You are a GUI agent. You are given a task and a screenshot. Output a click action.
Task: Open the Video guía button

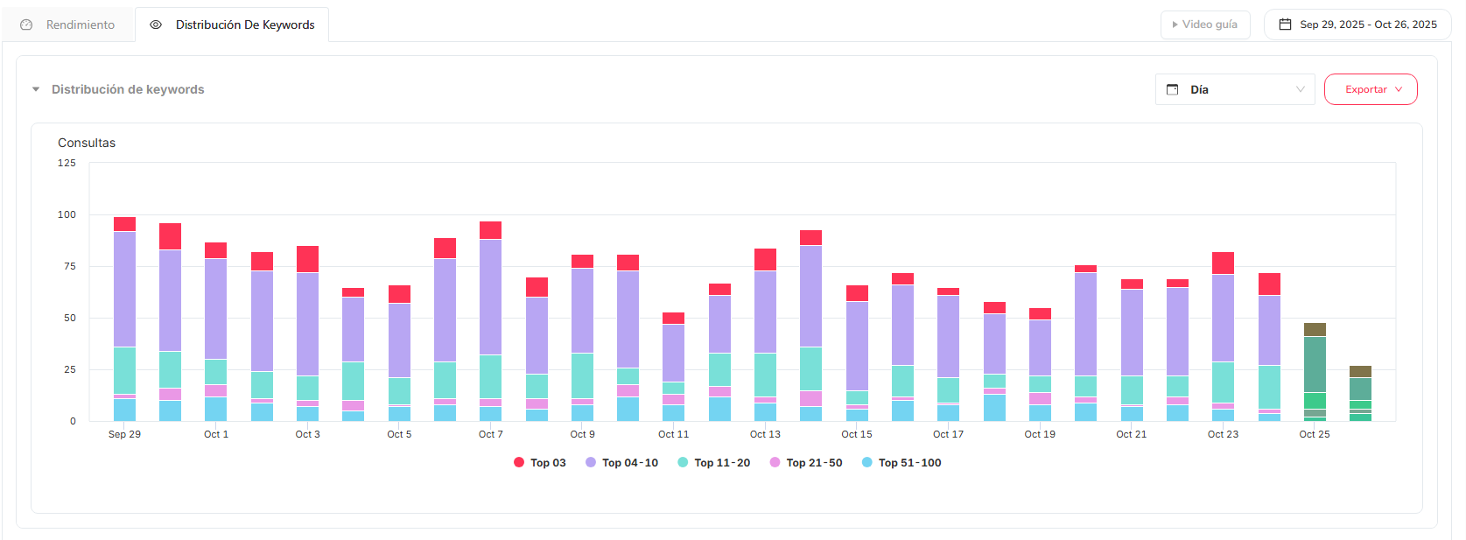1205,25
